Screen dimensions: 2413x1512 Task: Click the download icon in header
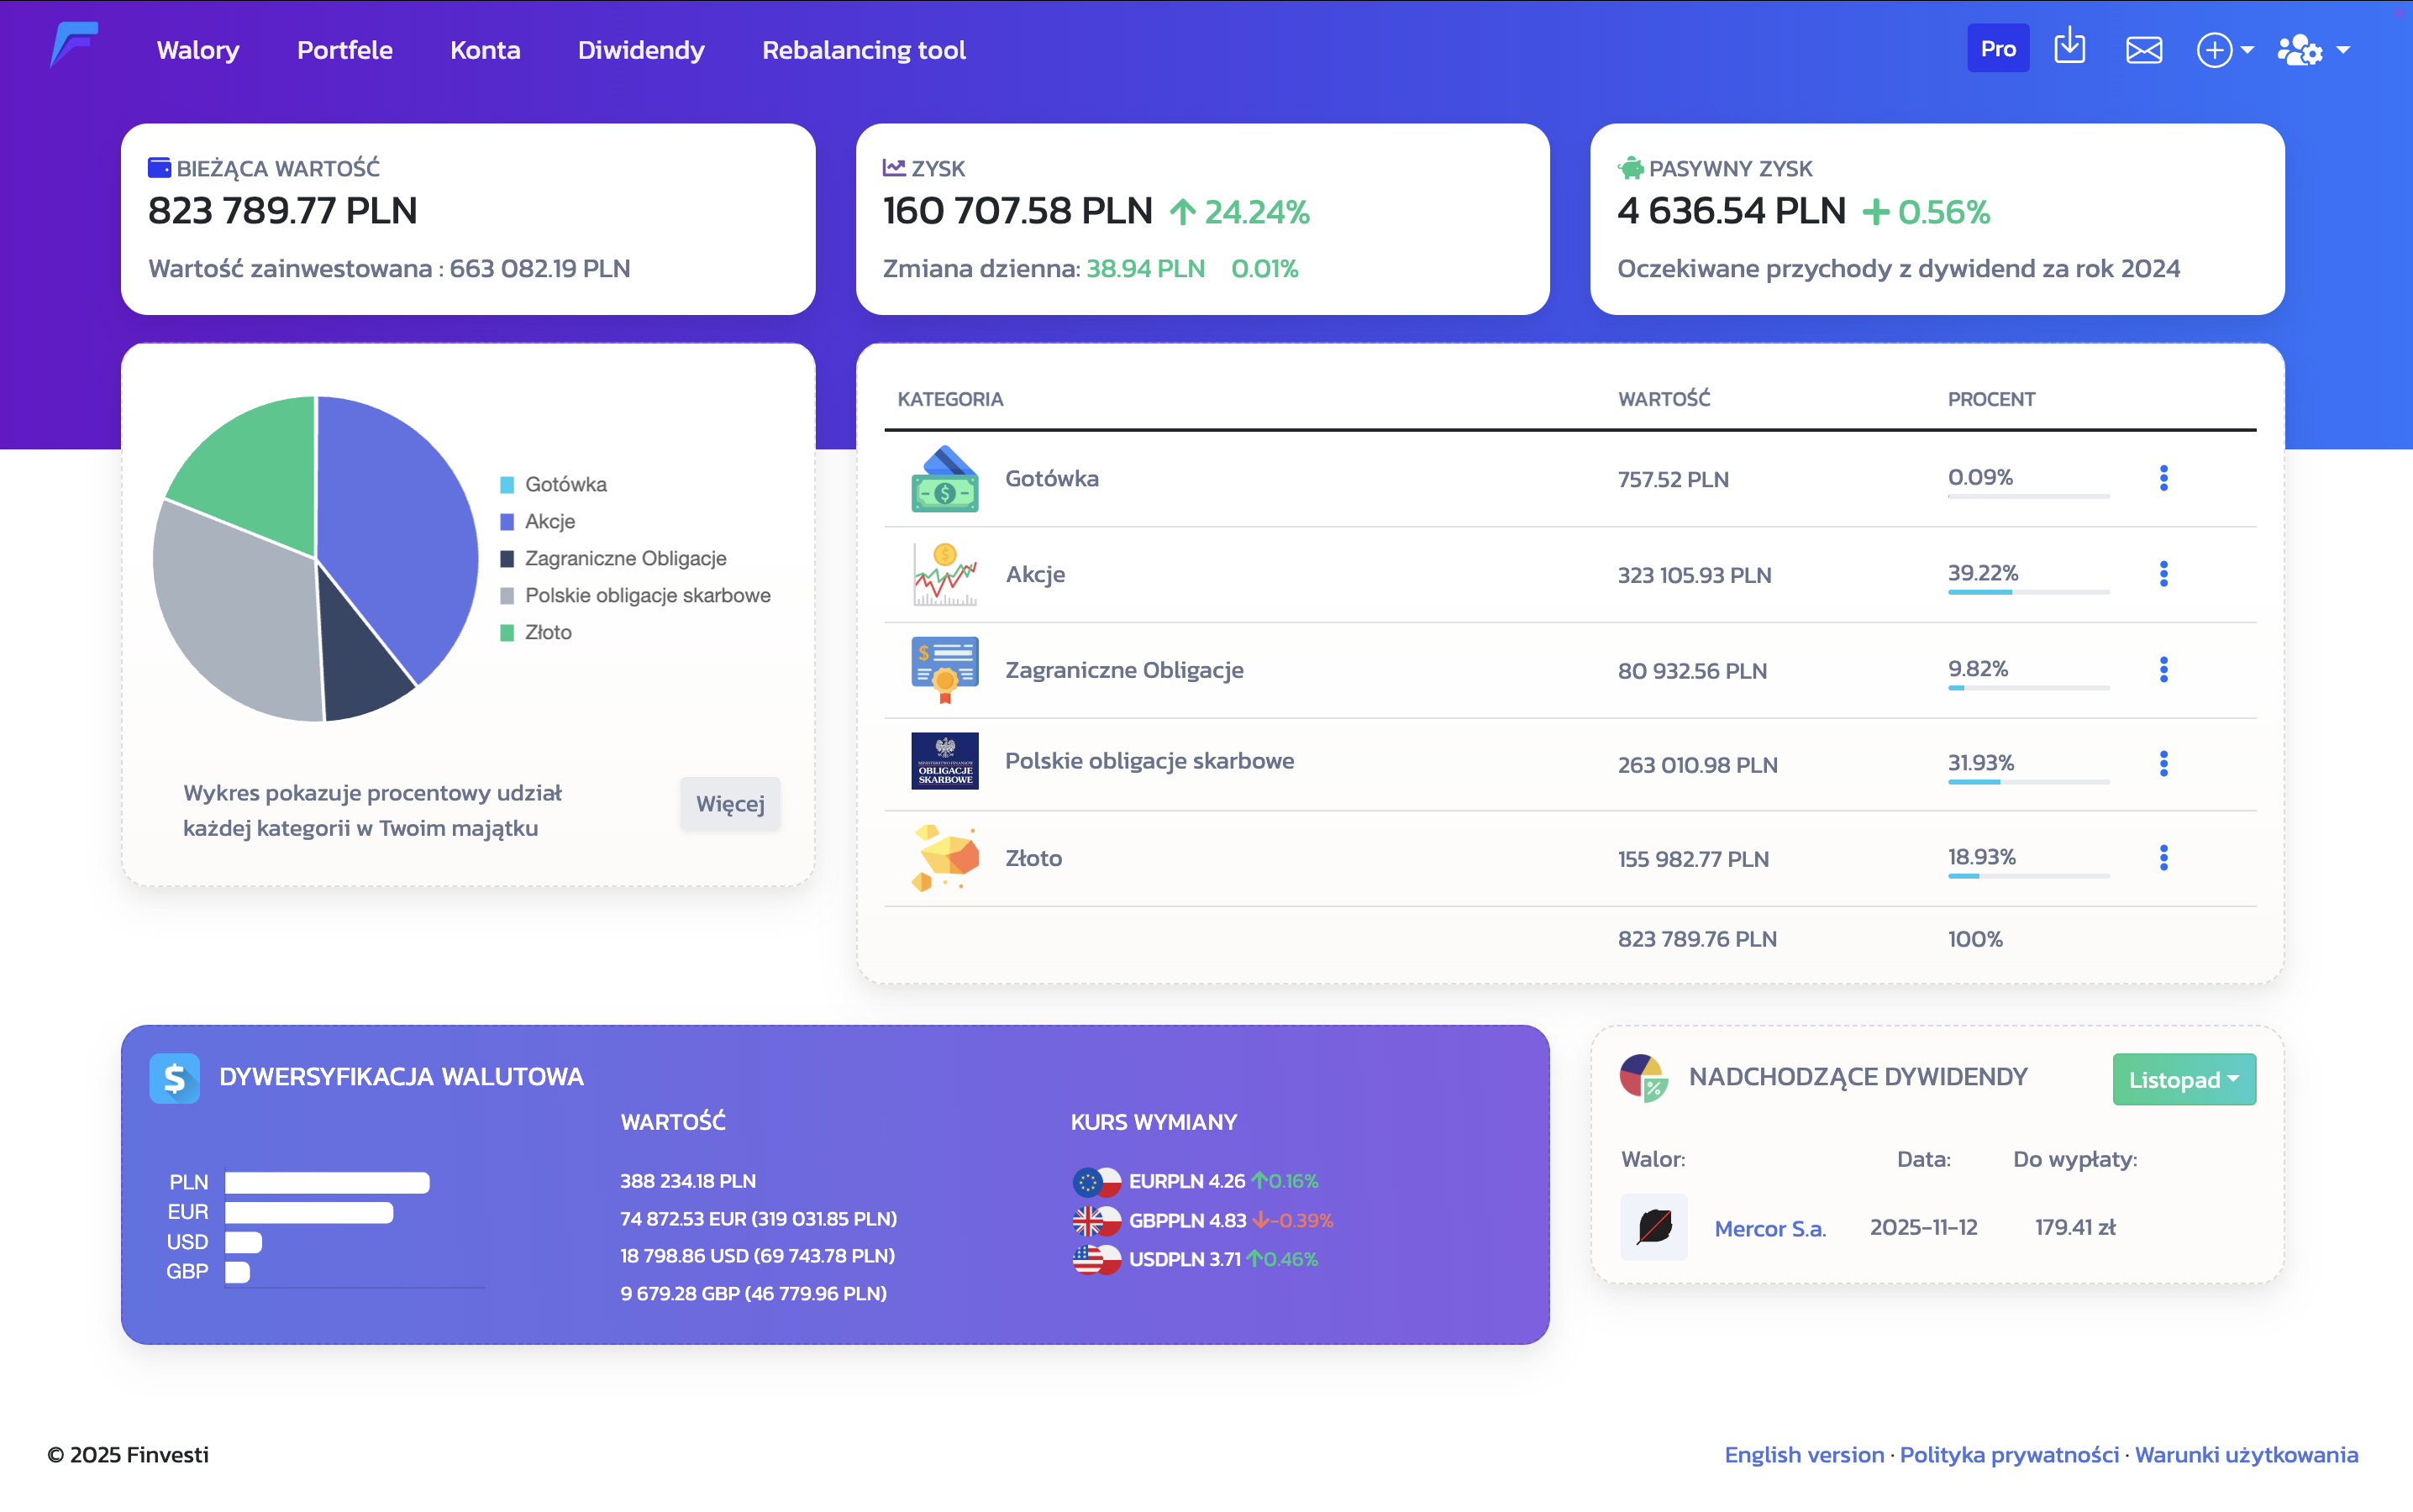[x=2069, y=48]
